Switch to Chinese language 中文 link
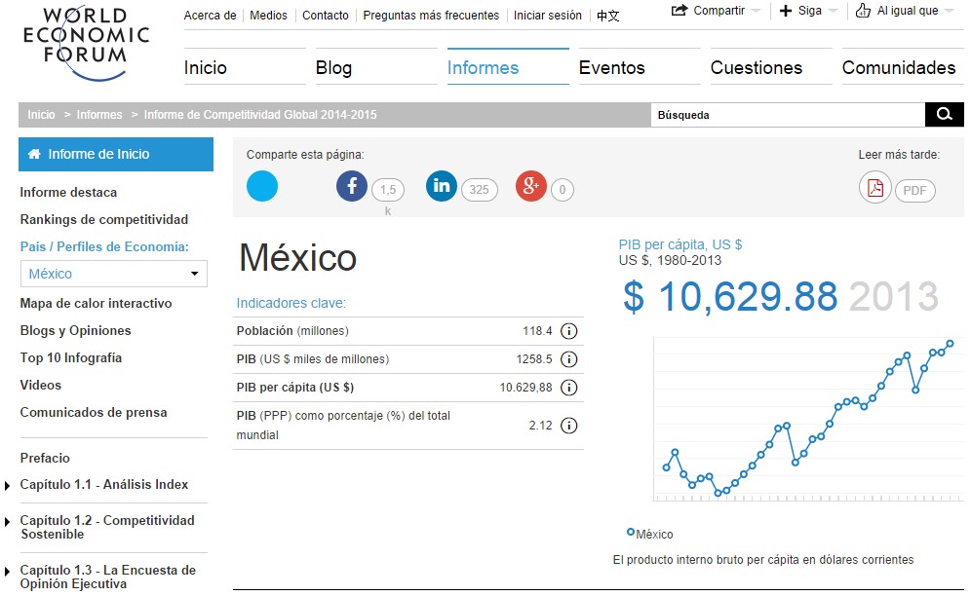This screenshot has height=596, width=971. point(608,17)
